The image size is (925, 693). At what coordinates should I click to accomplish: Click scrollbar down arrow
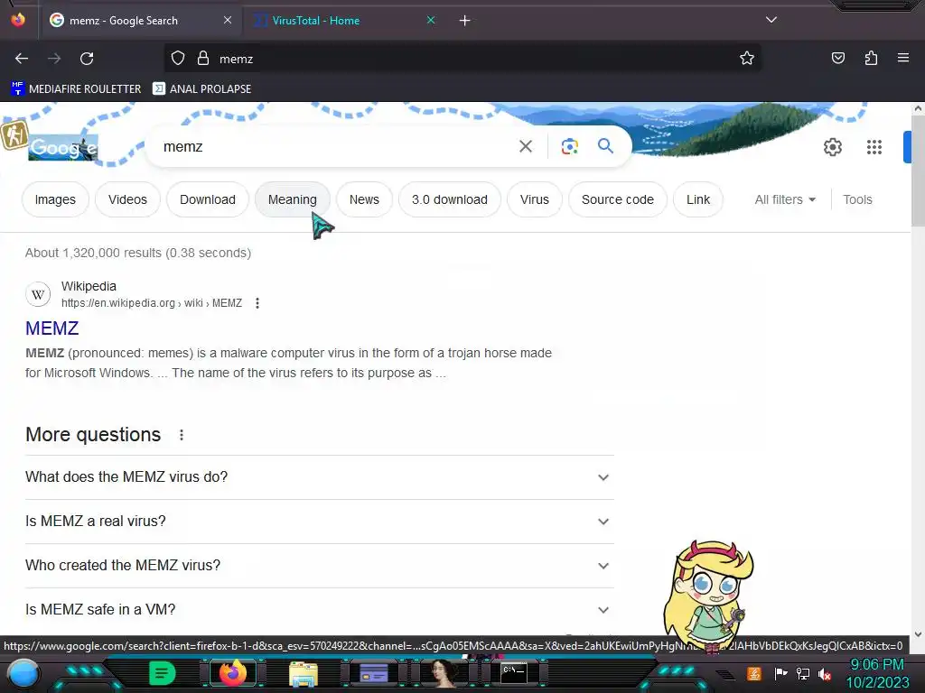pos(918,634)
